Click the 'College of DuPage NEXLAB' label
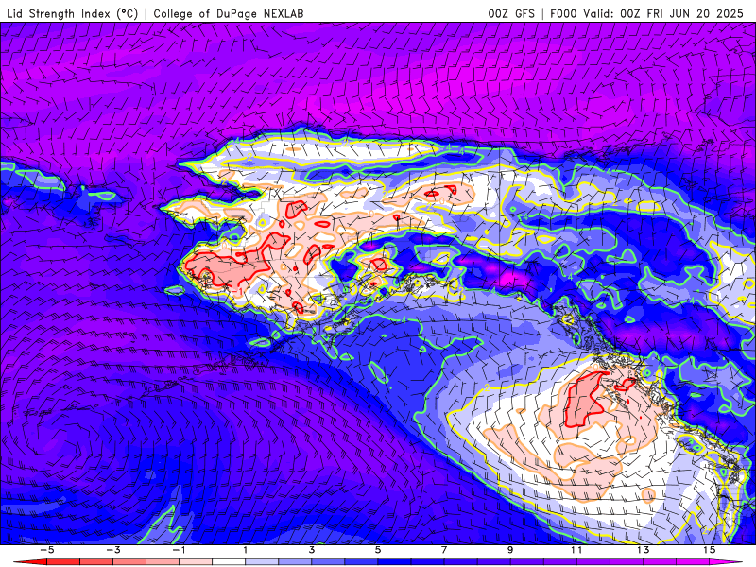 pyautogui.click(x=229, y=13)
